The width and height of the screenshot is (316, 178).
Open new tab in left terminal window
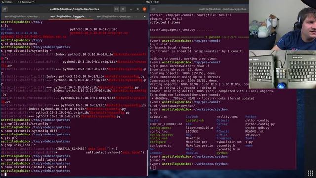(5, 9)
